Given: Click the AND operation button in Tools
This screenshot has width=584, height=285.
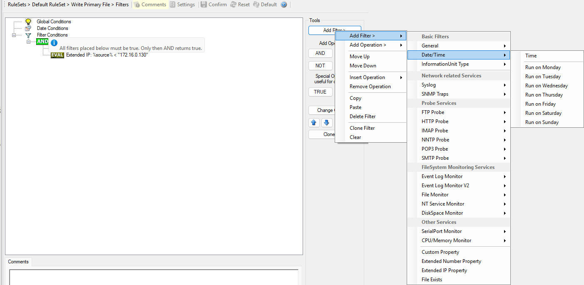Looking at the screenshot, I should pyautogui.click(x=320, y=53).
